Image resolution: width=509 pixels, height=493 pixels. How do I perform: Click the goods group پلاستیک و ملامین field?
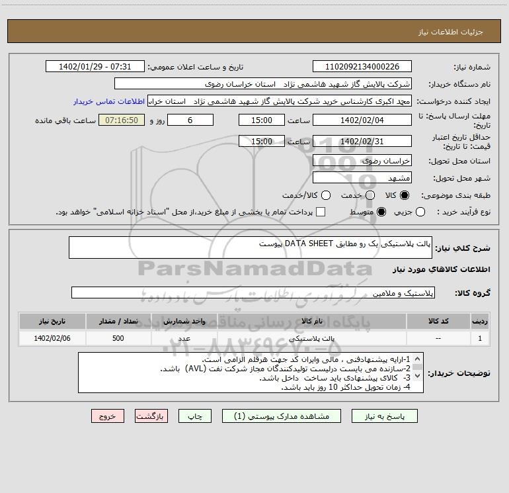click(253, 292)
